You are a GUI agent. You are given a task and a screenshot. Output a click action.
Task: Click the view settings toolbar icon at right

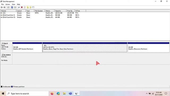point(33,7)
